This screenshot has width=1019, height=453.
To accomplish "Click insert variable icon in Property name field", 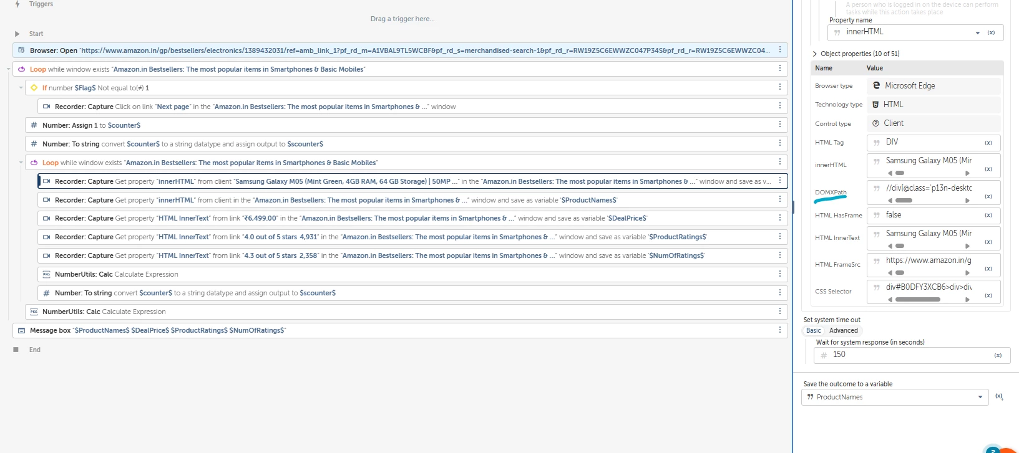I will (991, 32).
